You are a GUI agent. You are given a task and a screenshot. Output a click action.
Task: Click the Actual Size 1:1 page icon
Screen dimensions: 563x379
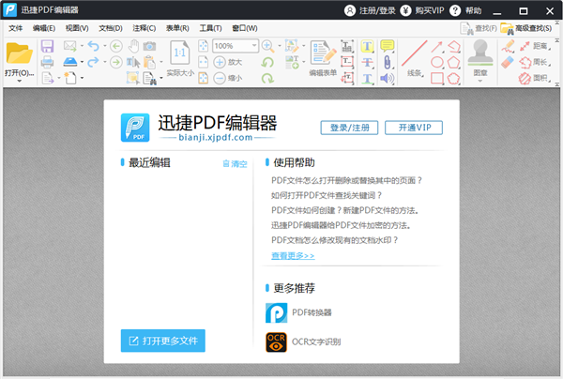click(179, 53)
